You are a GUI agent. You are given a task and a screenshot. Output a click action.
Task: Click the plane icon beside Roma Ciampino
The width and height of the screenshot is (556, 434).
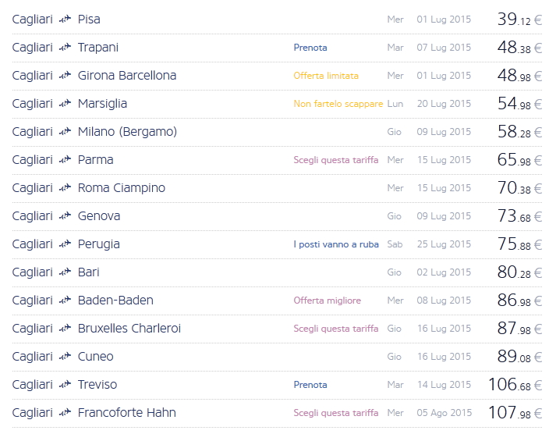coord(65,188)
